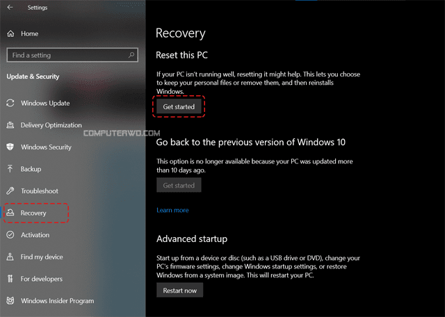
Task: Open the Home settings page
Action: click(x=29, y=33)
